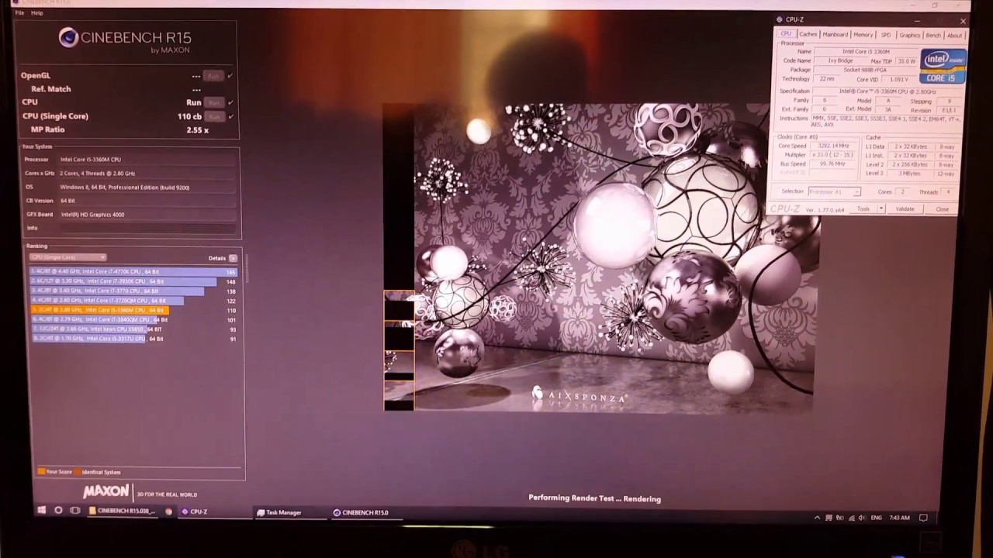Open the CINEBENCH R15.038 folder taskbar item
The height and width of the screenshot is (558, 993).
pos(123,511)
